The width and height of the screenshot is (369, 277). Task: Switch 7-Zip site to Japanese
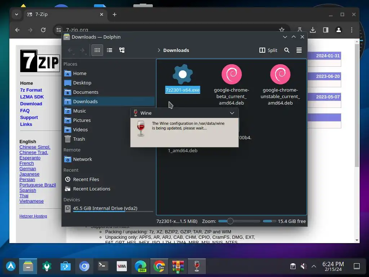[29, 174]
